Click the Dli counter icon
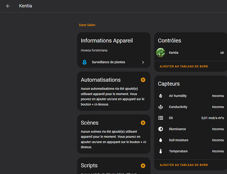This screenshot has width=227, height=174. (160, 118)
